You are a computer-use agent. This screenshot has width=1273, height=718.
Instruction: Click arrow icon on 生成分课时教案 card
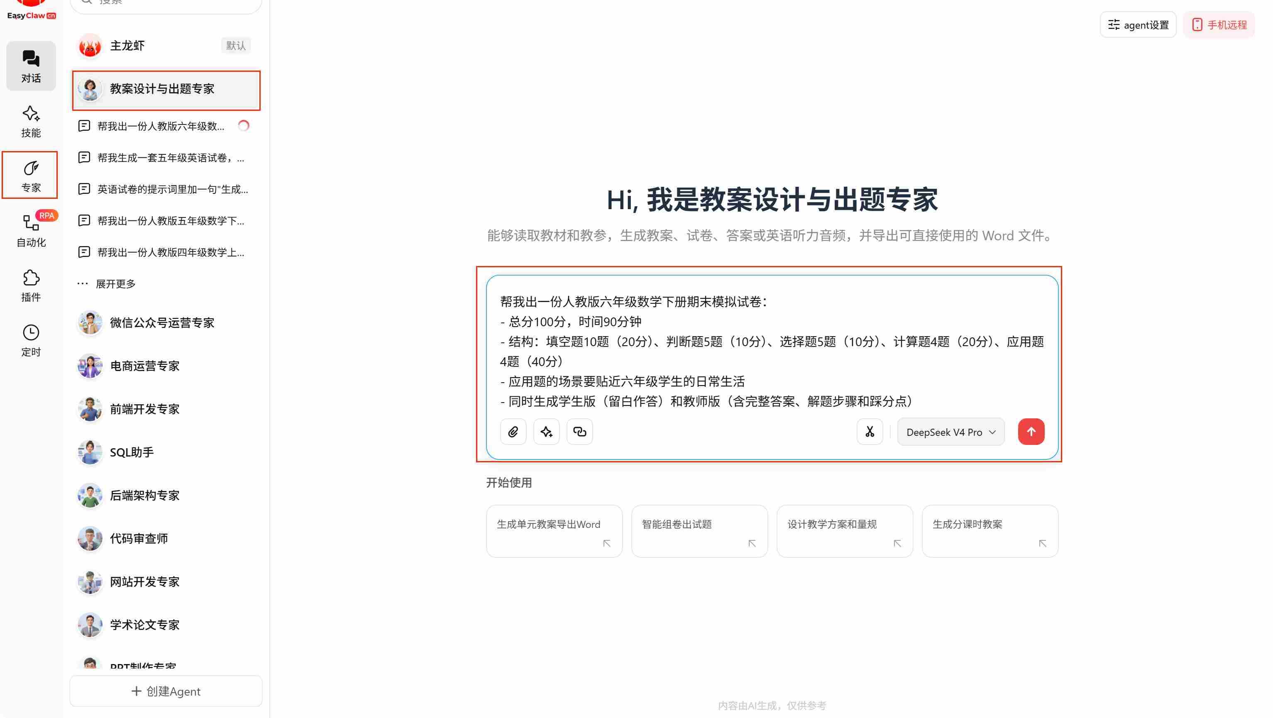pos(1043,544)
